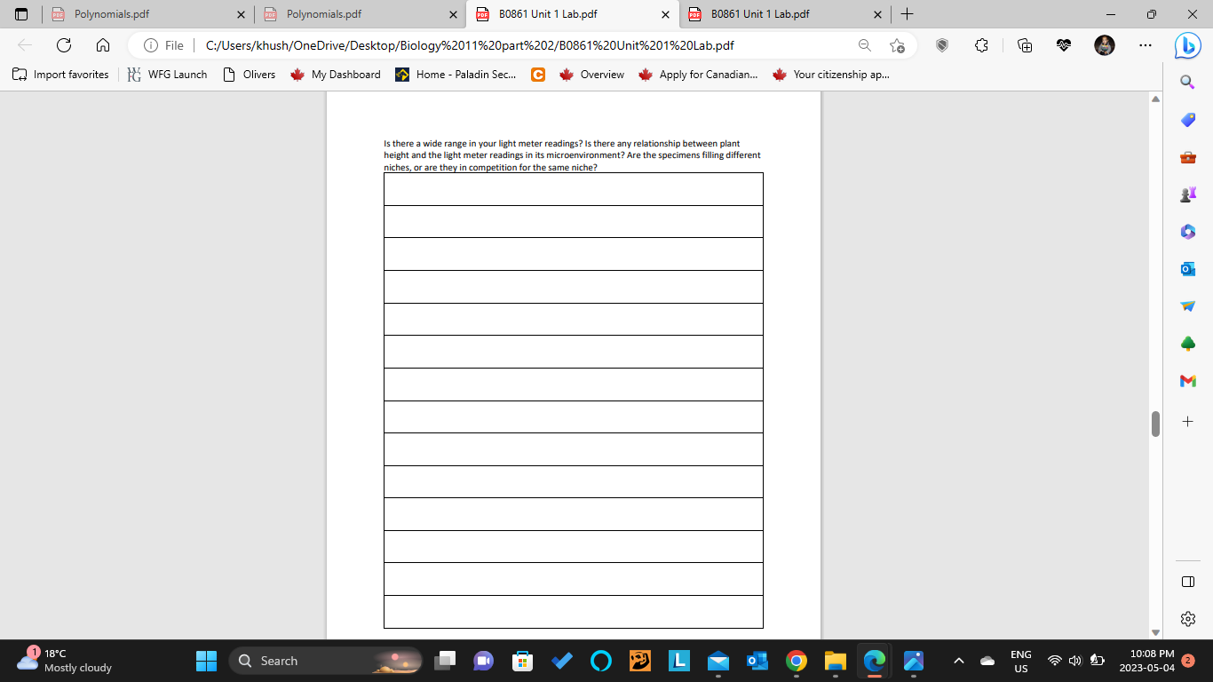Open the Extensions puzzle icon
The image size is (1213, 682).
pos(979,44)
